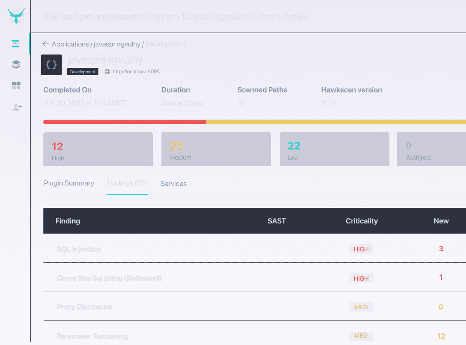Open the javaspringvulny breadcrumb link
The height and width of the screenshot is (345, 466).
click(117, 44)
